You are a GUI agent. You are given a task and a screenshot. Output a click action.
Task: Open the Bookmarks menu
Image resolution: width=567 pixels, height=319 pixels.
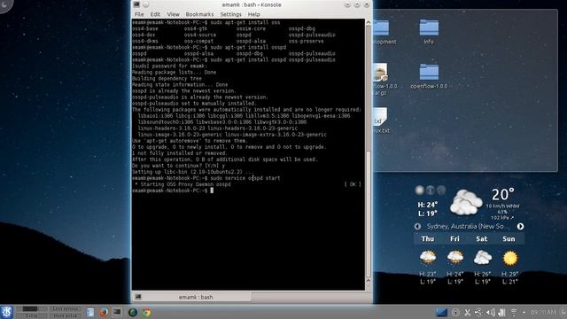click(199, 14)
